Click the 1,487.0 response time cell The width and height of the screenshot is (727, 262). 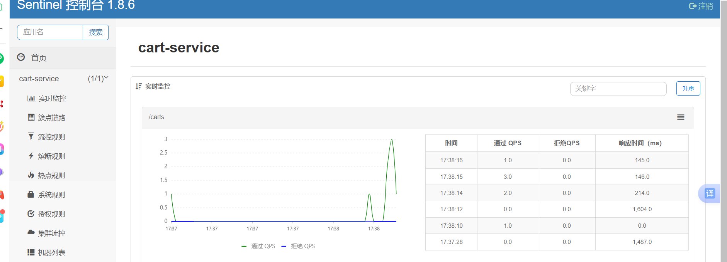[642, 242]
